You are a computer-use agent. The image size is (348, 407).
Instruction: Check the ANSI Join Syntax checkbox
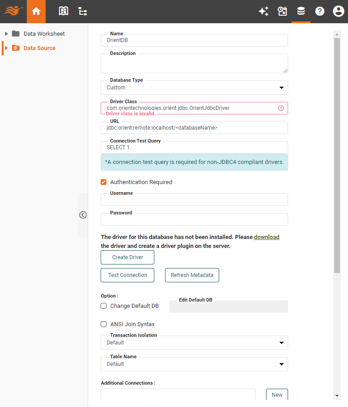[103, 324]
